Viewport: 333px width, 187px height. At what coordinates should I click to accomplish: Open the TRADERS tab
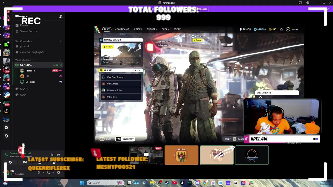coord(152,29)
